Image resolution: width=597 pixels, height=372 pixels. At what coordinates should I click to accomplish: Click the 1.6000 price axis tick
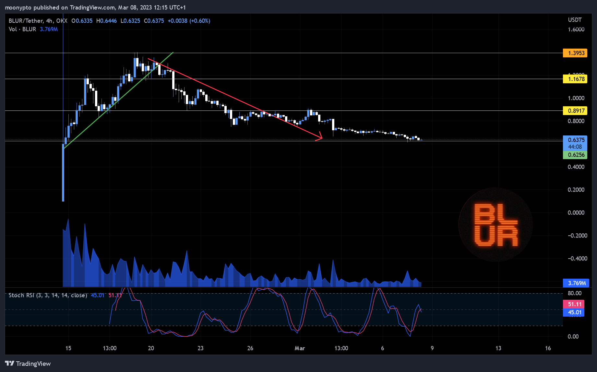[576, 29]
